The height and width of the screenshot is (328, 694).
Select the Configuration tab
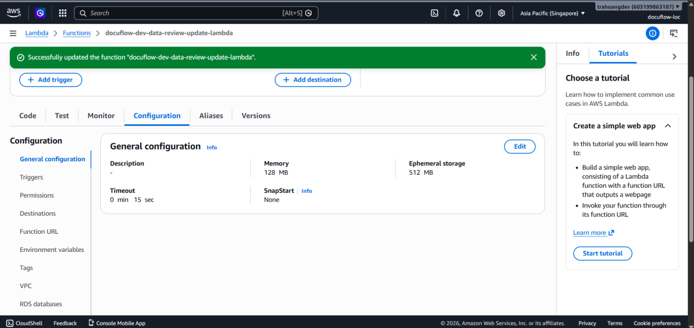point(157,116)
